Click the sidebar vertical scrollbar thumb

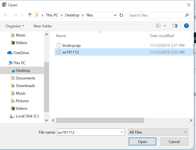pos(46,87)
